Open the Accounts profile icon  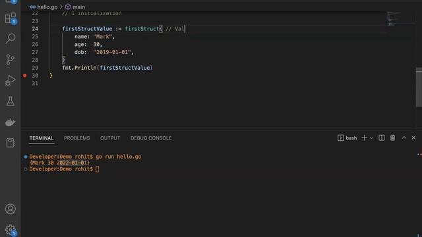[x=11, y=209]
